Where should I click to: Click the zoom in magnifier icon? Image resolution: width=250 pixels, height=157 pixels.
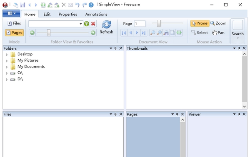159,33
